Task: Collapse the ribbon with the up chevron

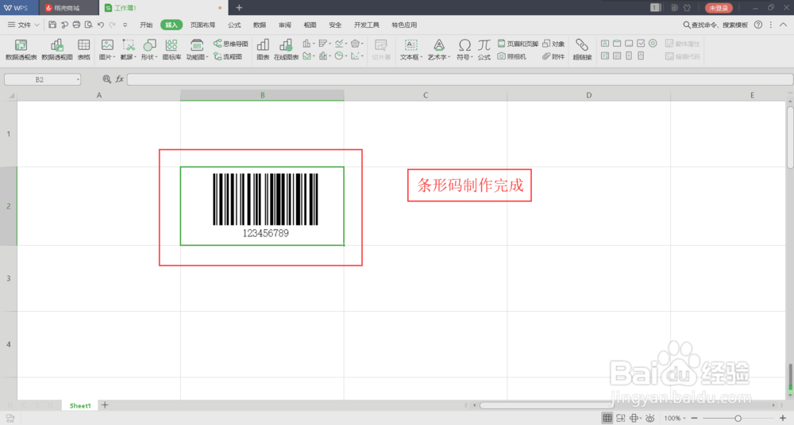Action: click(x=783, y=25)
